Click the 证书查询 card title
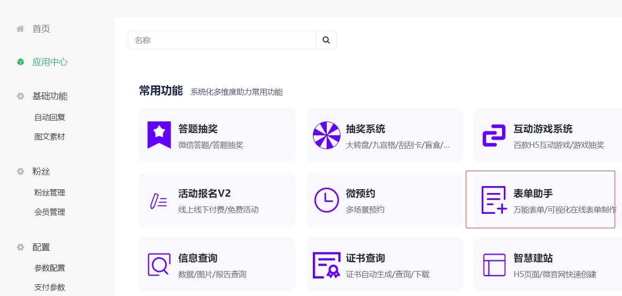 (365, 258)
